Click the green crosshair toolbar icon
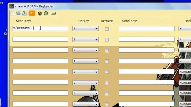The height and width of the screenshot is (107, 191). tap(46, 13)
